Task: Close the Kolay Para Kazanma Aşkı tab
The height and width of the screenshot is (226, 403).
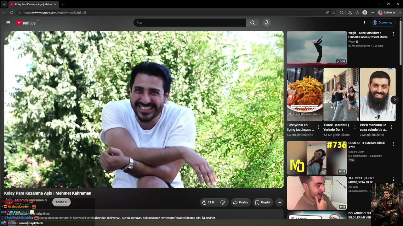Action: 55,4
